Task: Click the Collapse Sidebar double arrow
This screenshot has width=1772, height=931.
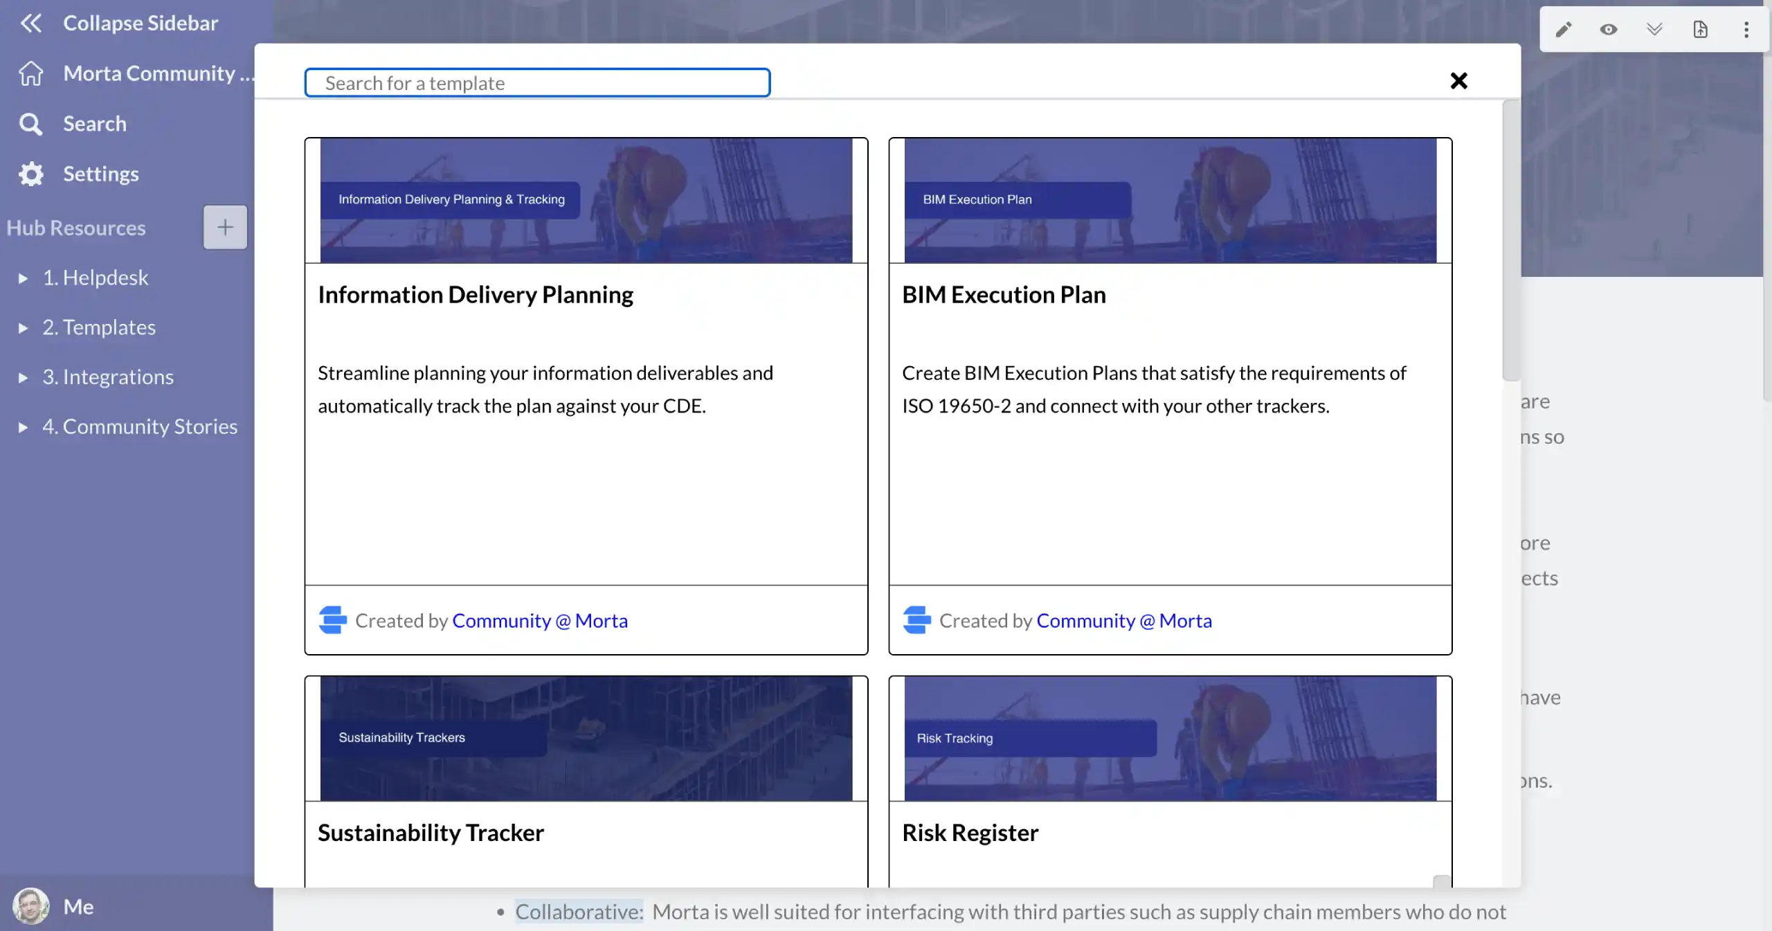Action: (x=30, y=23)
